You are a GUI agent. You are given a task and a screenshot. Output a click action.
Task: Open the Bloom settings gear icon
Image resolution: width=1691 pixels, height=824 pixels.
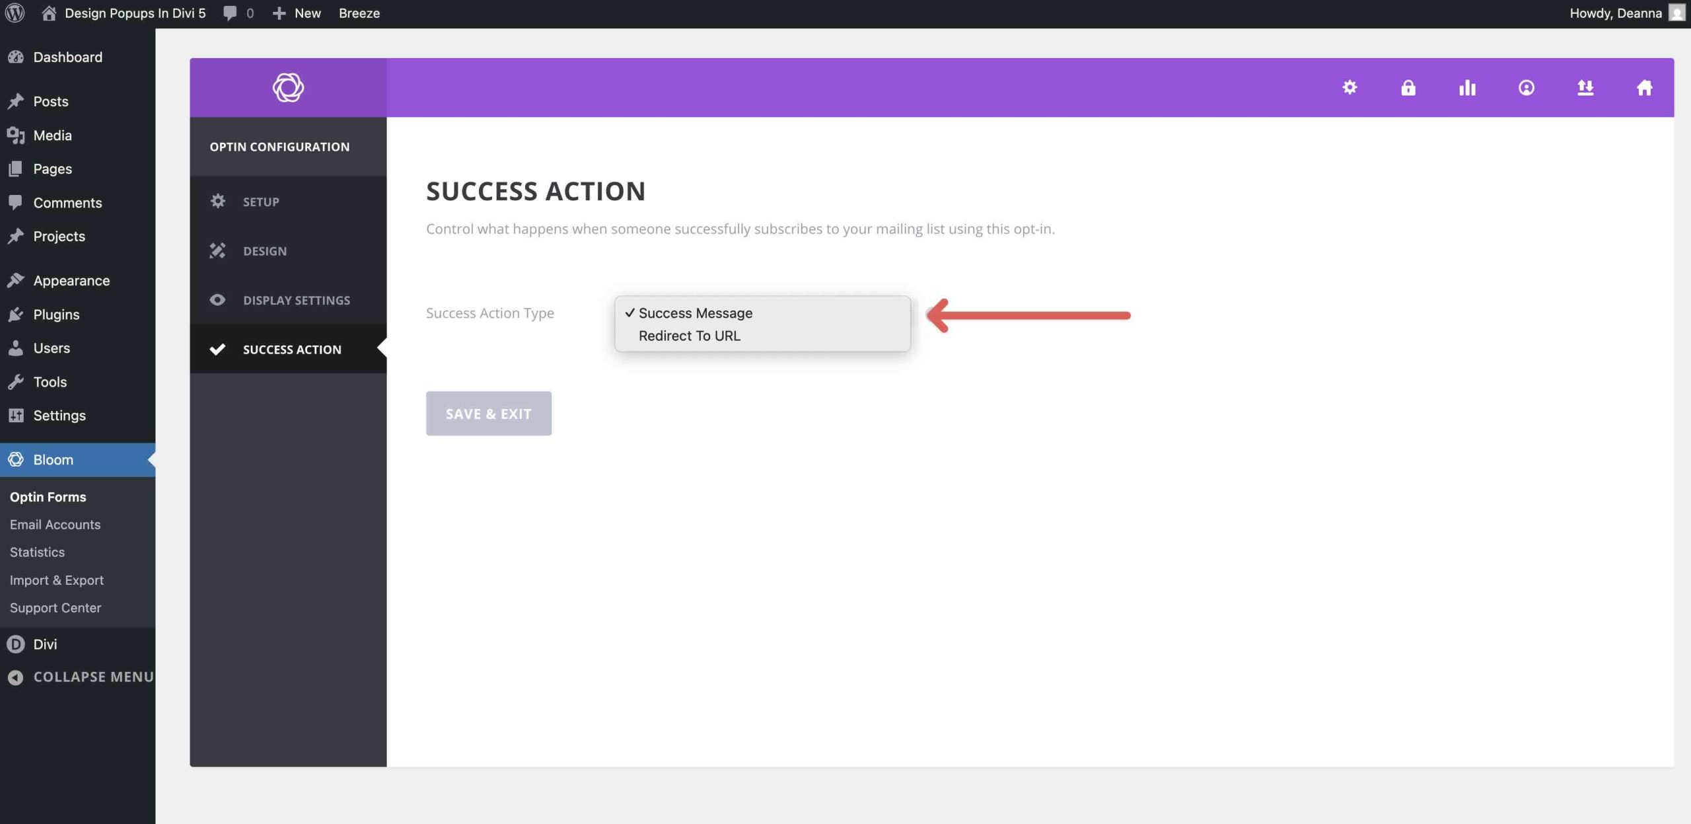[x=1349, y=87]
